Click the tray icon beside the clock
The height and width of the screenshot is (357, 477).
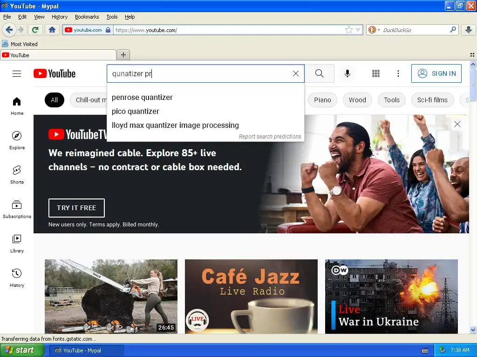point(442,350)
